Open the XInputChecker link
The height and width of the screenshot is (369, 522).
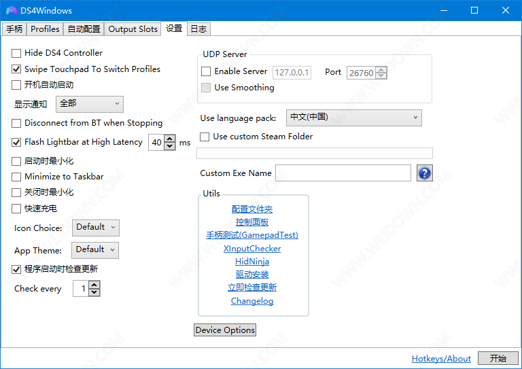[252, 249]
